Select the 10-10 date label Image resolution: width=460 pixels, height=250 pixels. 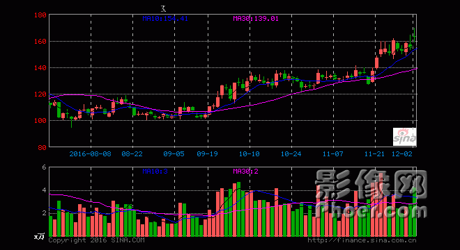[x=250, y=154]
